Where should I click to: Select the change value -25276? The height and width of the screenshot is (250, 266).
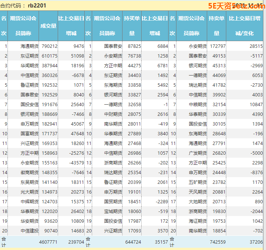click(x=76, y=153)
